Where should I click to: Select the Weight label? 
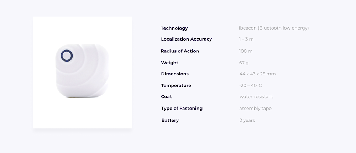[x=169, y=63]
